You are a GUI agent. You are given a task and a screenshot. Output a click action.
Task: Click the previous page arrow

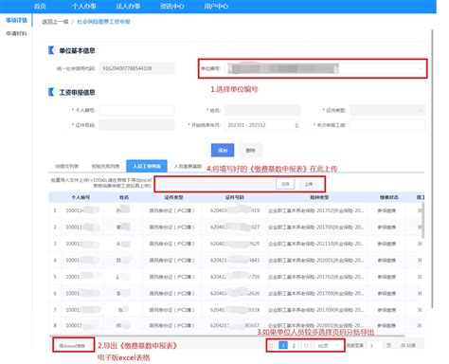271,346
